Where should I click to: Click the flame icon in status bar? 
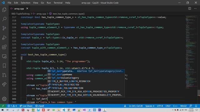pyautogui.click(x=125, y=106)
